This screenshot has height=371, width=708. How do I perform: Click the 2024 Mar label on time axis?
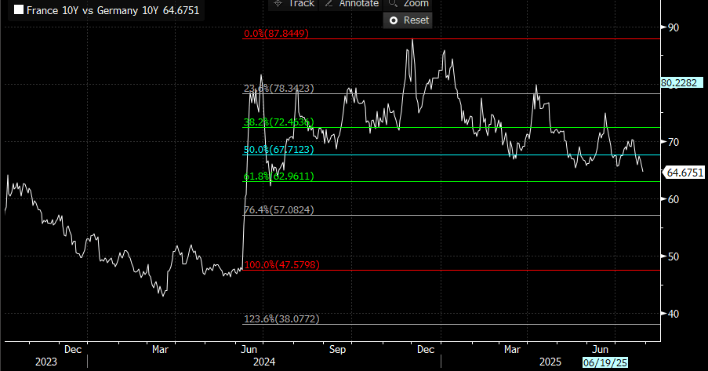(160, 350)
